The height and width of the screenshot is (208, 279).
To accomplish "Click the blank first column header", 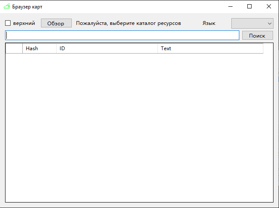I will [x=14, y=49].
